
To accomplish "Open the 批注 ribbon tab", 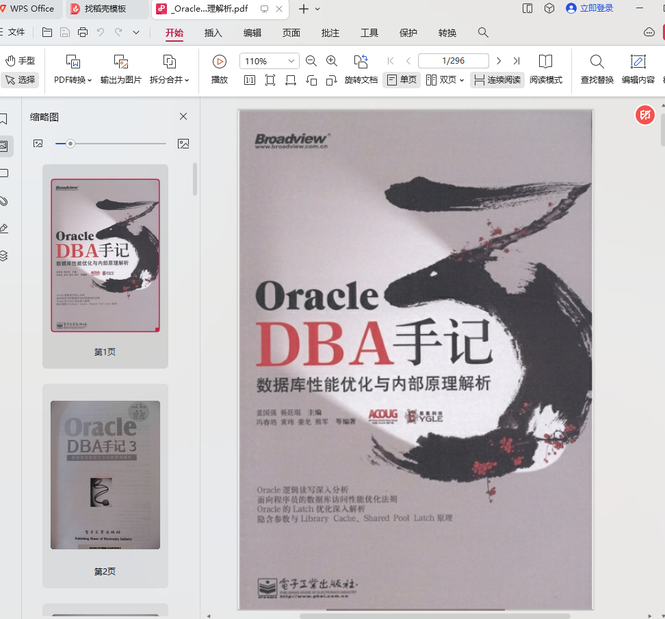I will (330, 33).
